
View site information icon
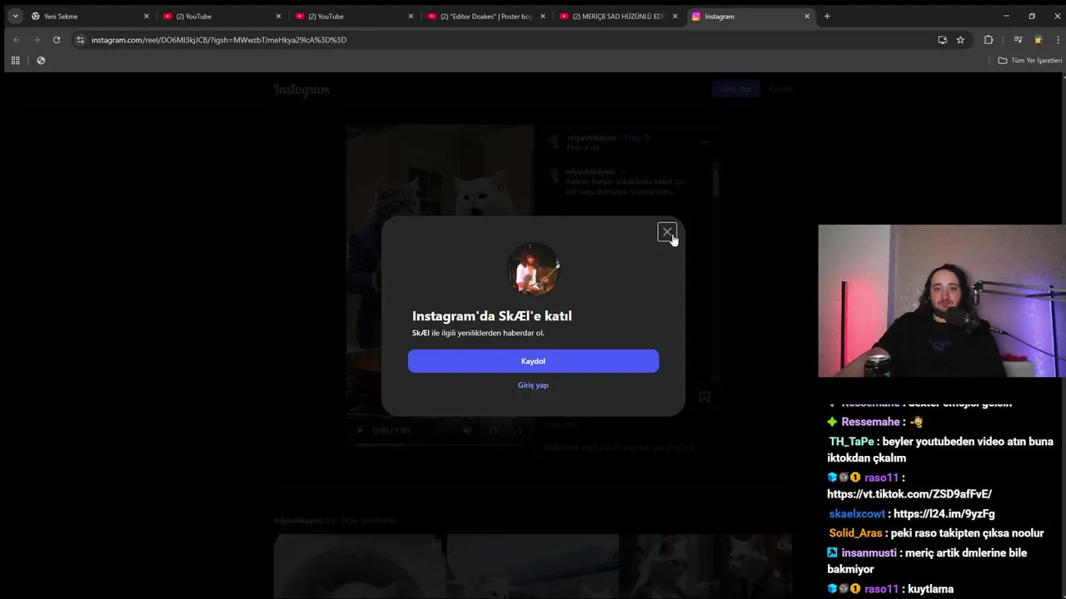coord(80,40)
